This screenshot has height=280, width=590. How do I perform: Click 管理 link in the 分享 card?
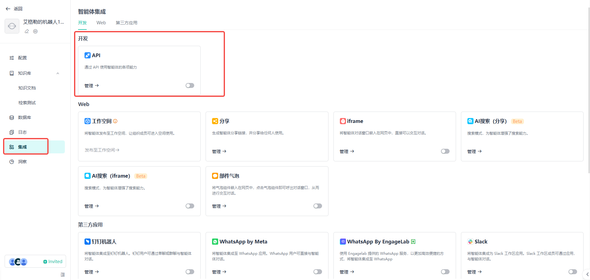(x=219, y=151)
